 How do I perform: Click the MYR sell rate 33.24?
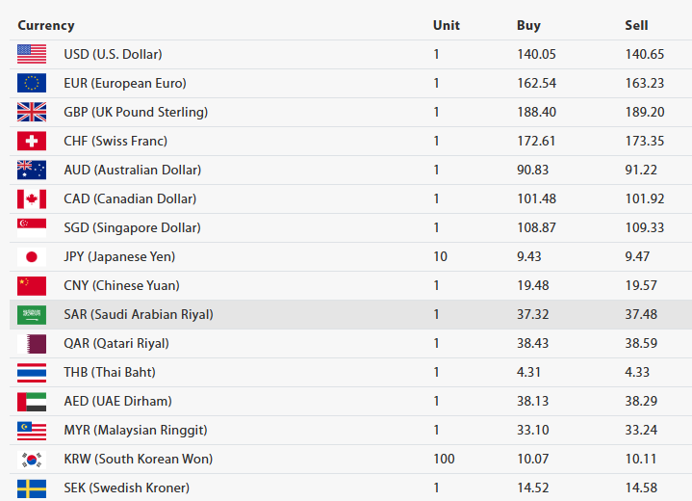641,431
